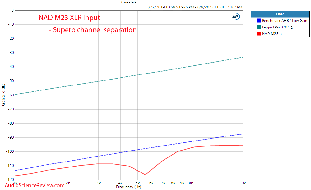Click the 10k frequency axis tick label
311x190 pixels.
click(x=190, y=183)
